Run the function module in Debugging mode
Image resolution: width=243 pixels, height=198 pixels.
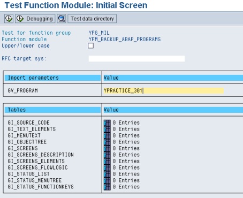tap(35, 19)
